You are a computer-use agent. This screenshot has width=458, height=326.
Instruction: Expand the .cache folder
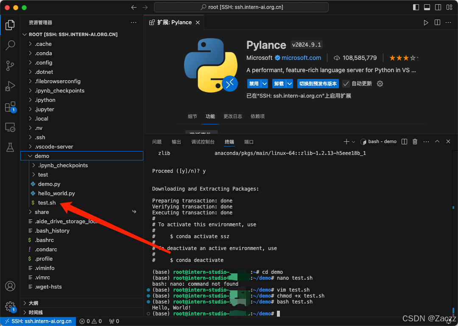[82, 44]
